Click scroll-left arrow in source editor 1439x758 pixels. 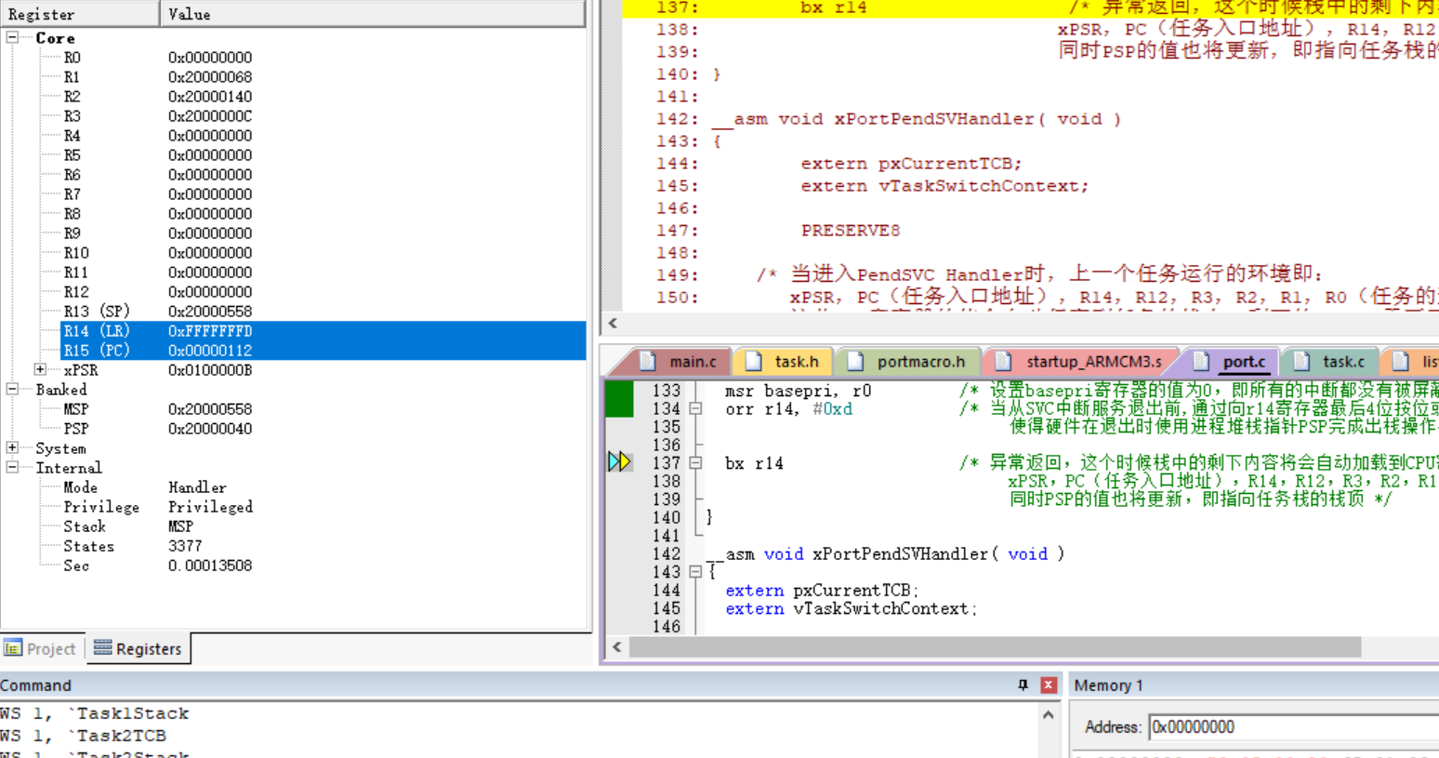[616, 646]
